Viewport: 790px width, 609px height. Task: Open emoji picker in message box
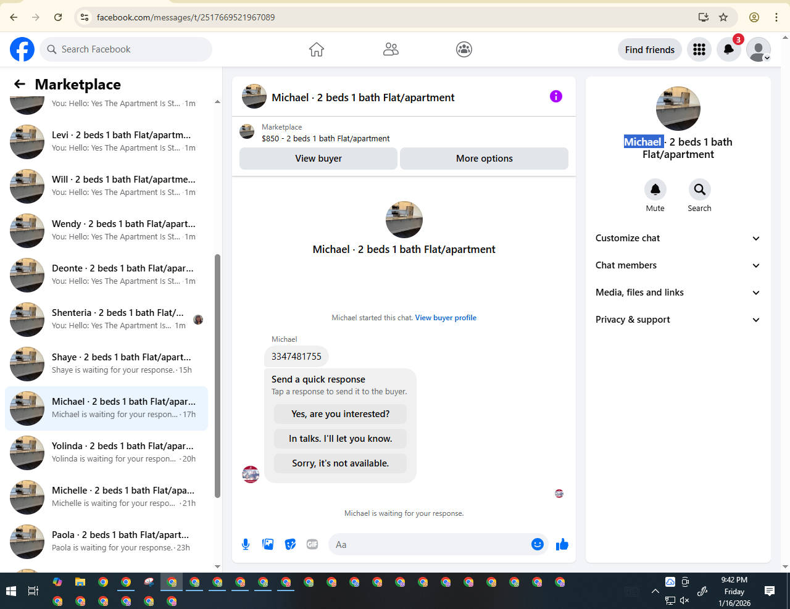point(538,544)
